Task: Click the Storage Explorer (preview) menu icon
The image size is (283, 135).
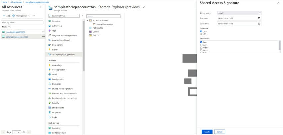Action: pos(50,54)
